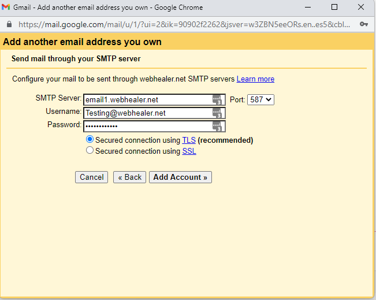Go back with the « Back button
This screenshot has height=300, width=376.
pos(130,177)
